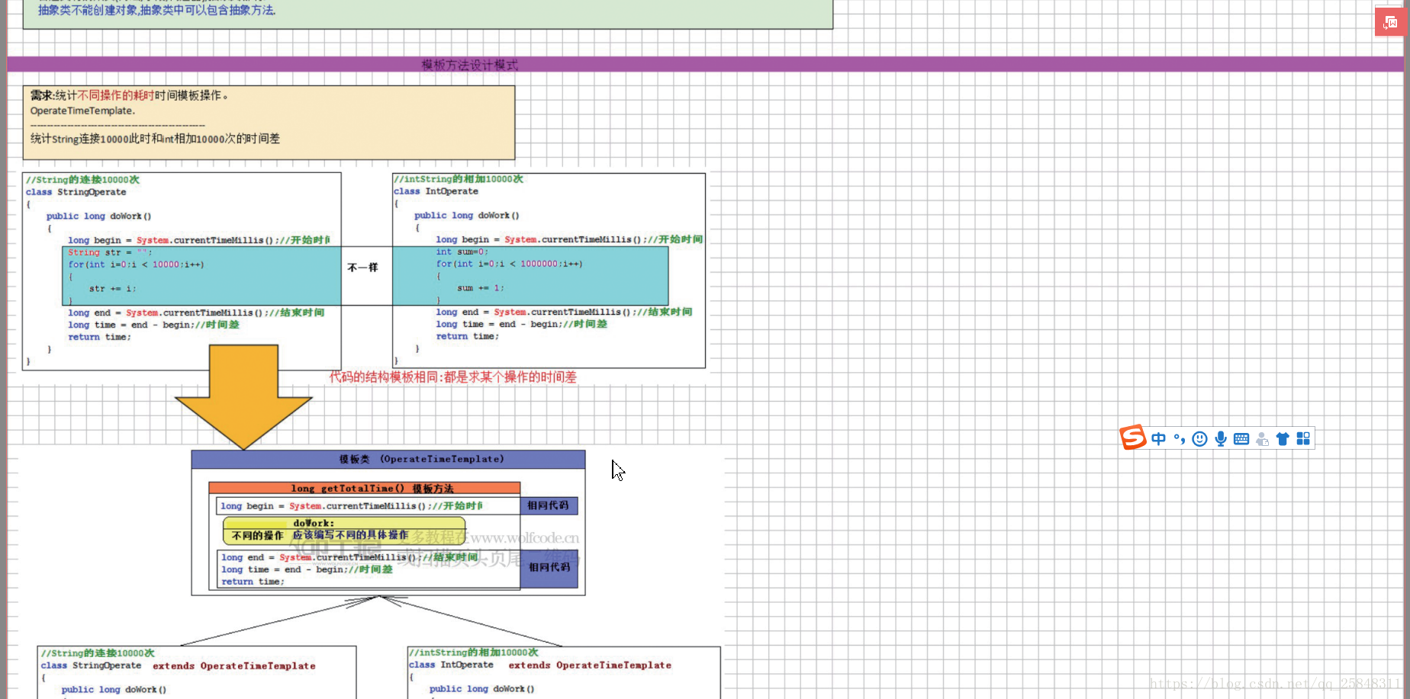Click the '//String的连接10000次' comment in the upper code box
Screen dimensions: 1410x699
82,180
